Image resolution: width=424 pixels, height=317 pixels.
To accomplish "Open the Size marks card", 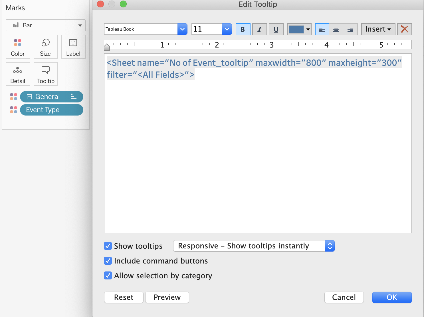I will tap(45, 47).
